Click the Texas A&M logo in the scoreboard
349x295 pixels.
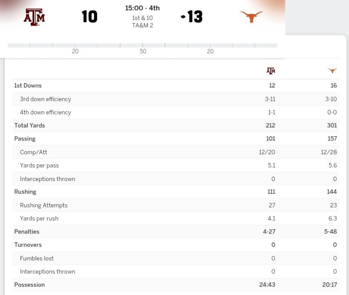pos(34,17)
